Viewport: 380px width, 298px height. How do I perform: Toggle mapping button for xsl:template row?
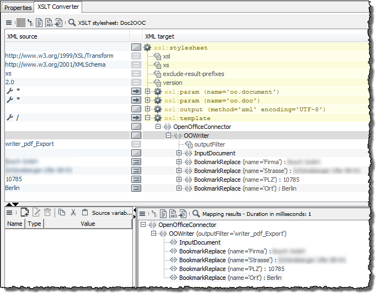(x=136, y=118)
